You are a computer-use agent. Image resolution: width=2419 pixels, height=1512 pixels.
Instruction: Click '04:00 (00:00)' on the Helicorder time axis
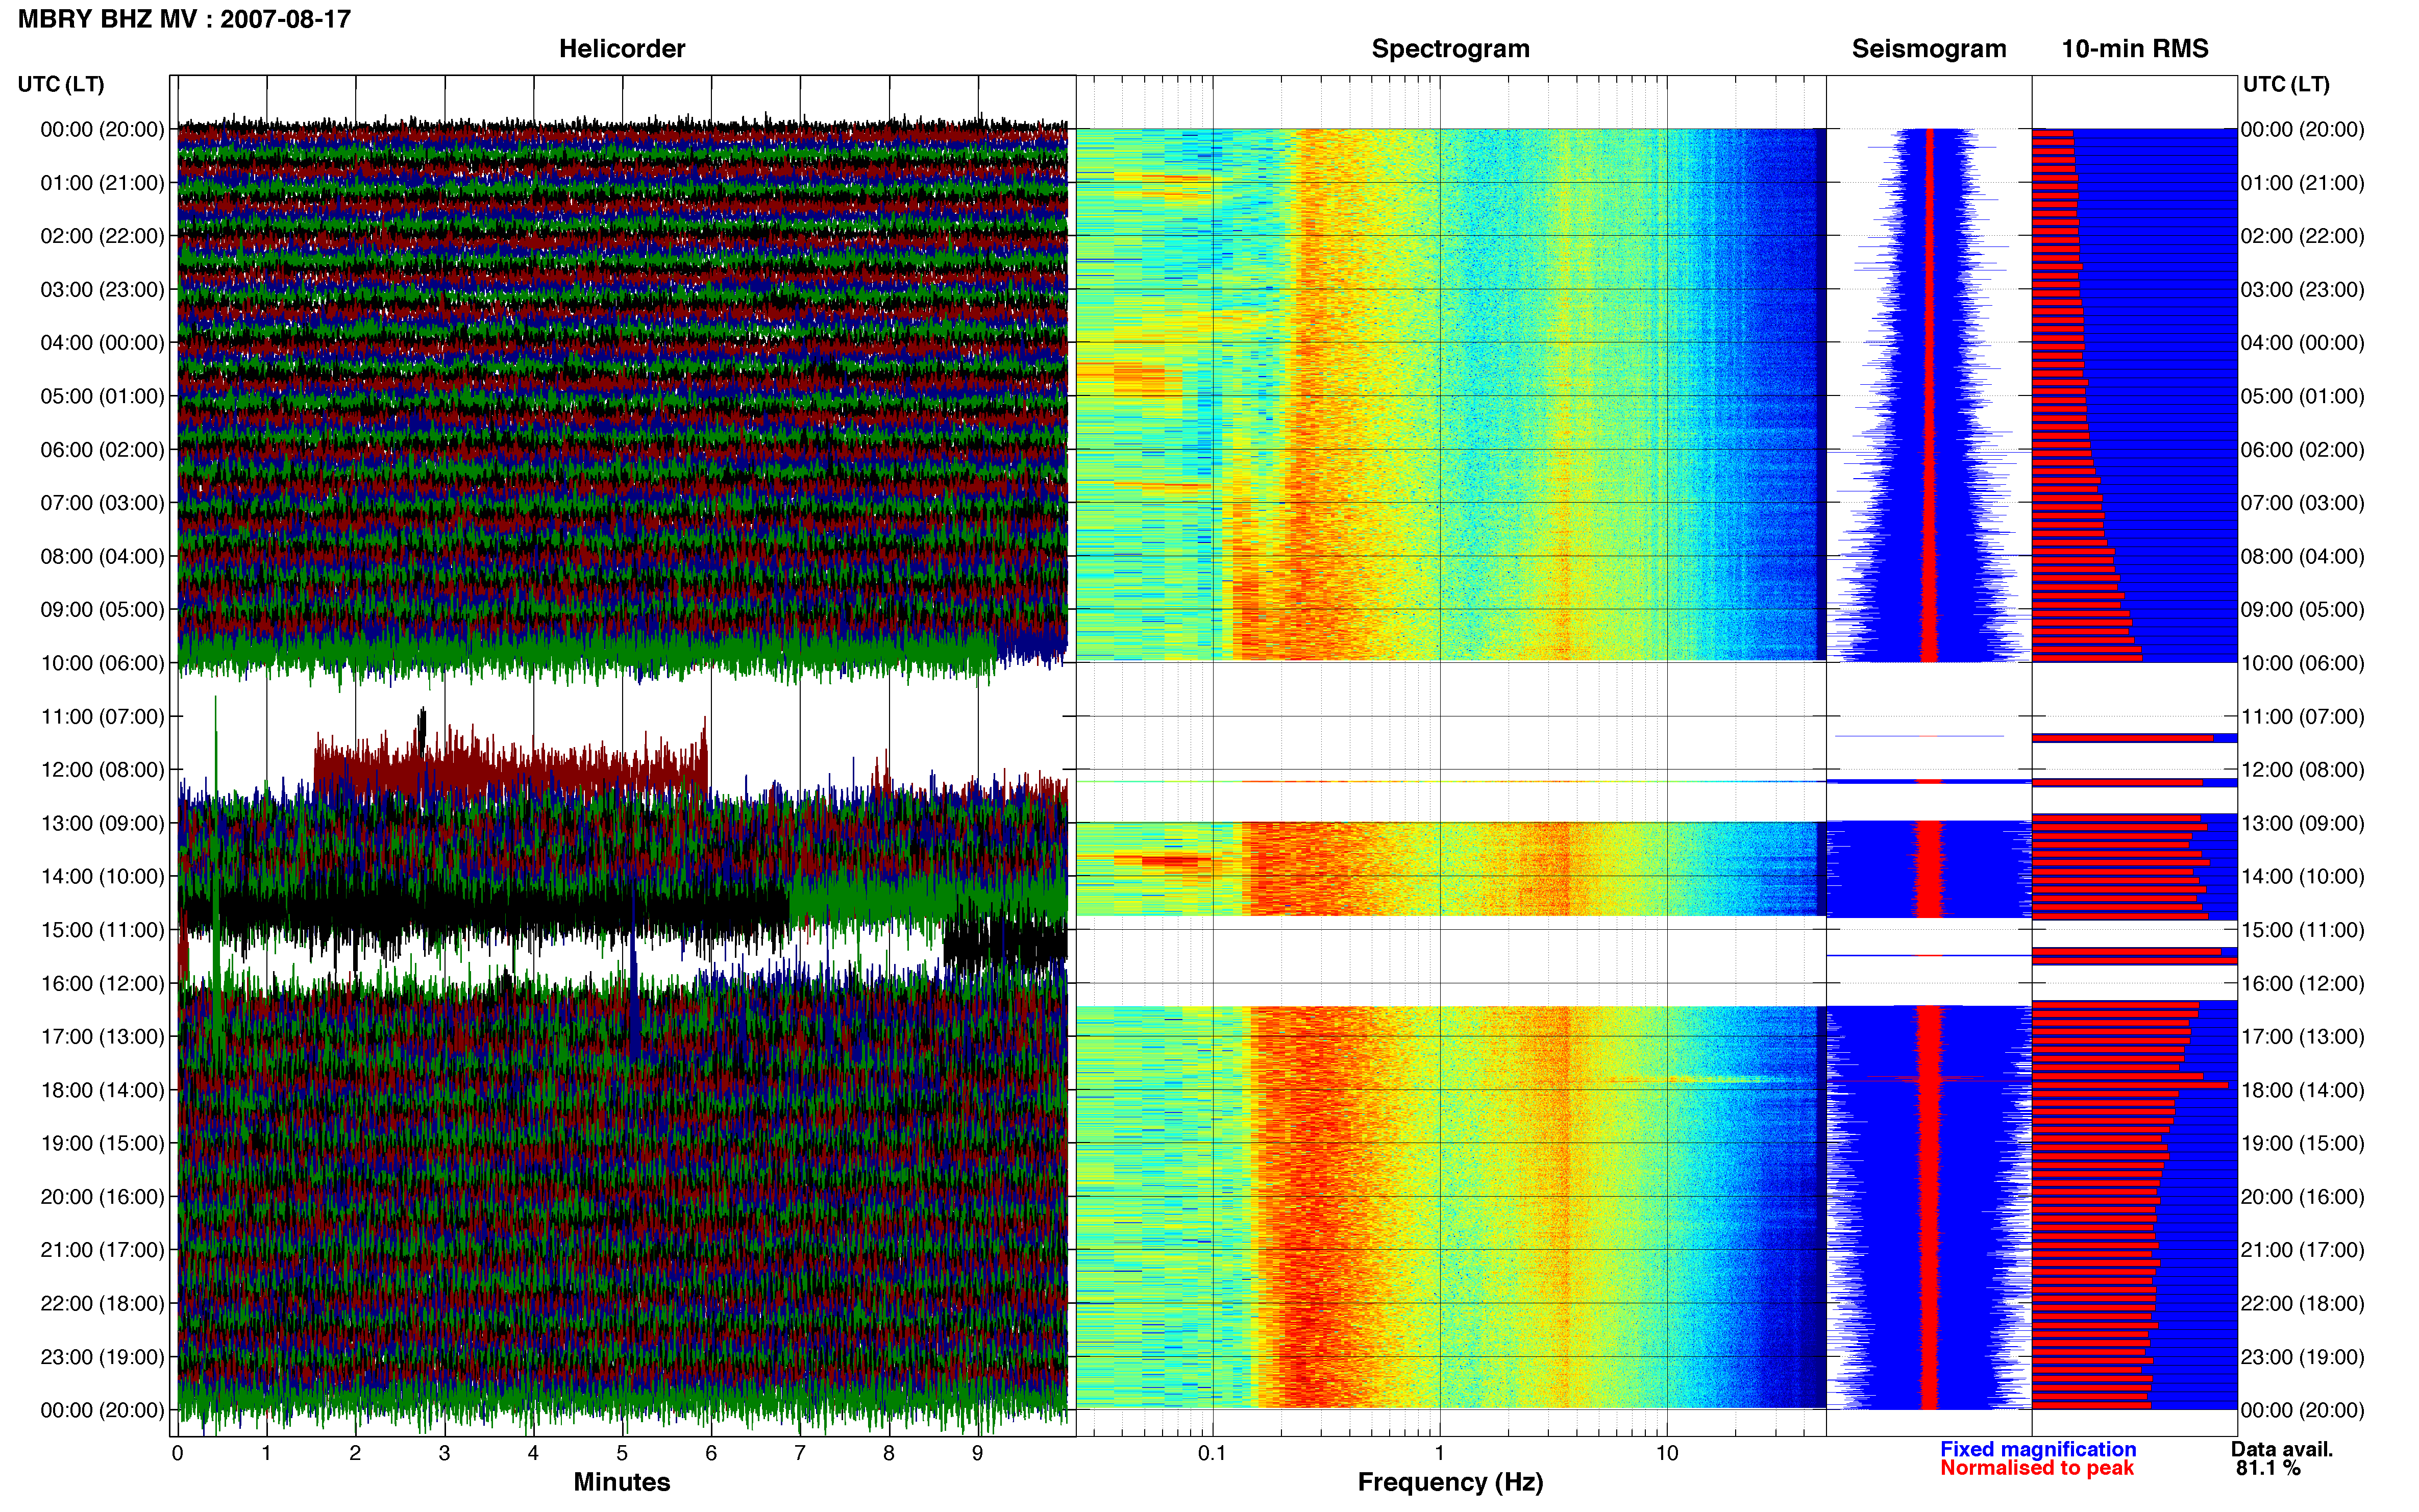coord(102,343)
